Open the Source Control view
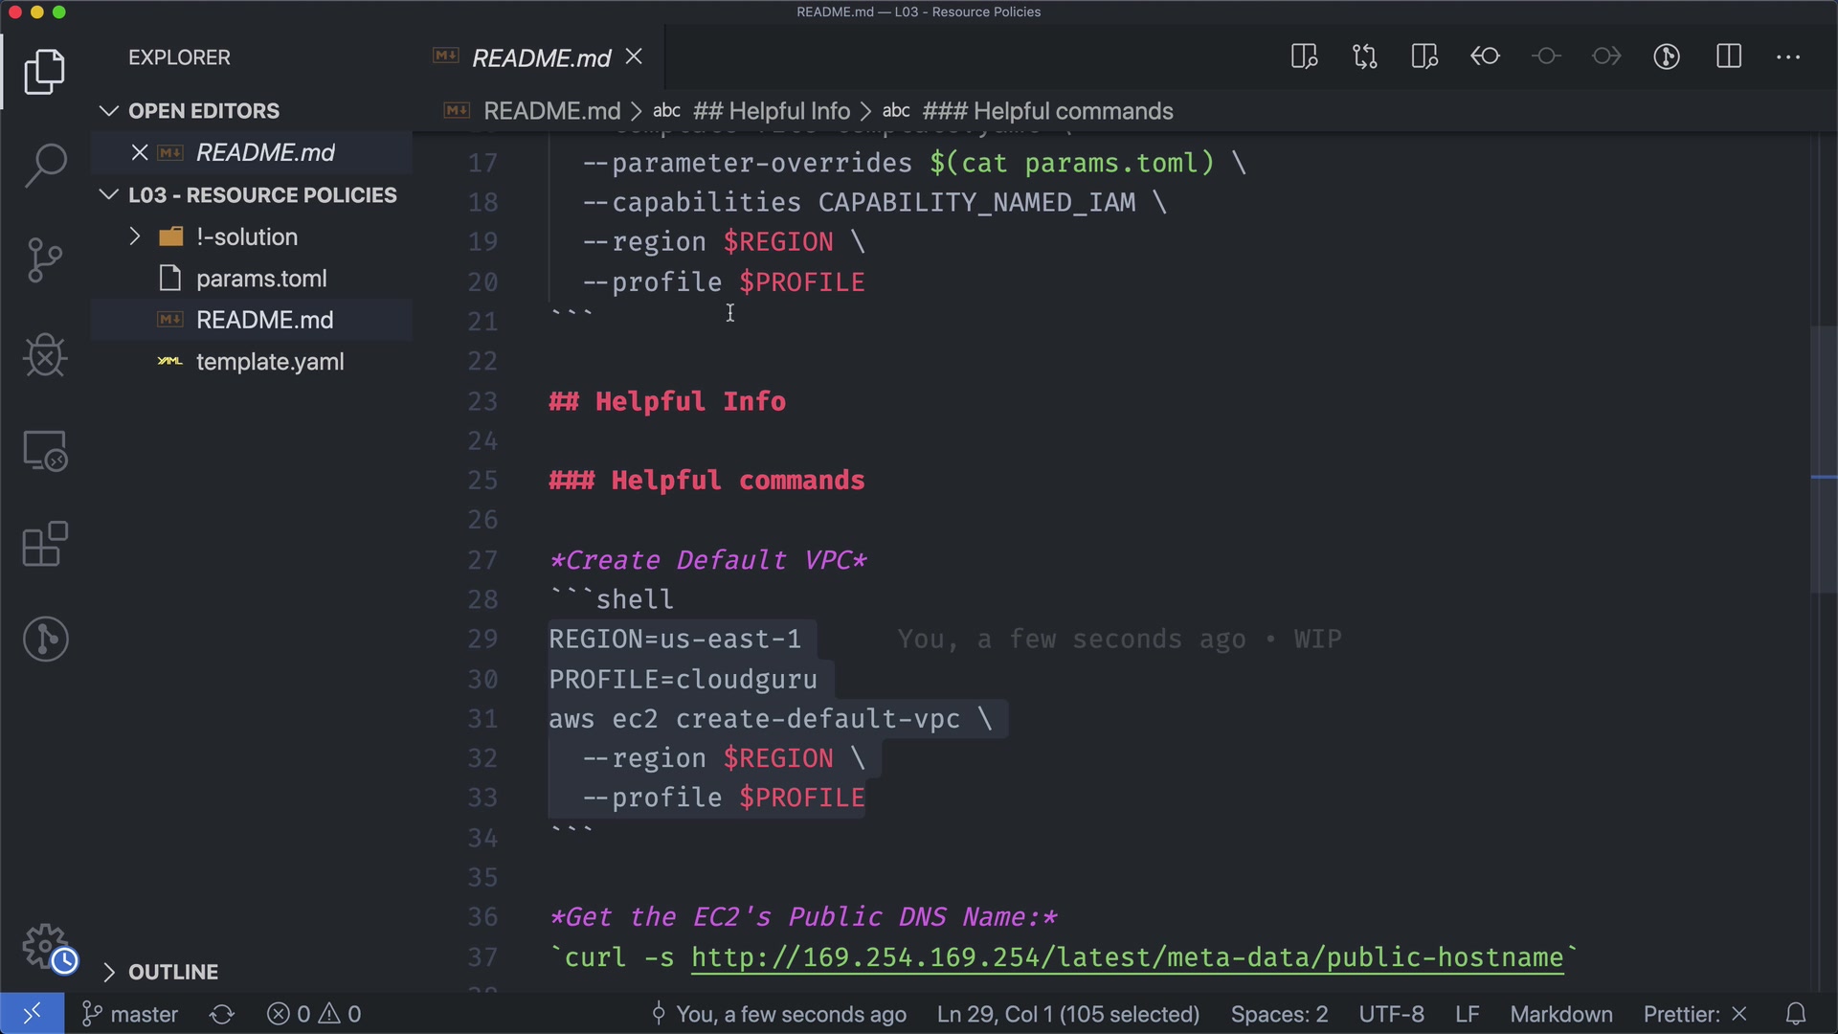1838x1034 pixels. [45, 259]
